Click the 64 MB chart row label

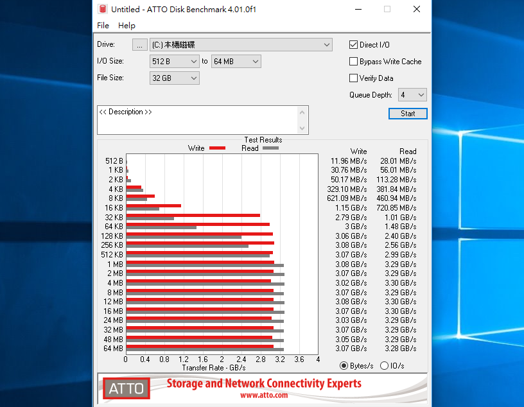(113, 349)
